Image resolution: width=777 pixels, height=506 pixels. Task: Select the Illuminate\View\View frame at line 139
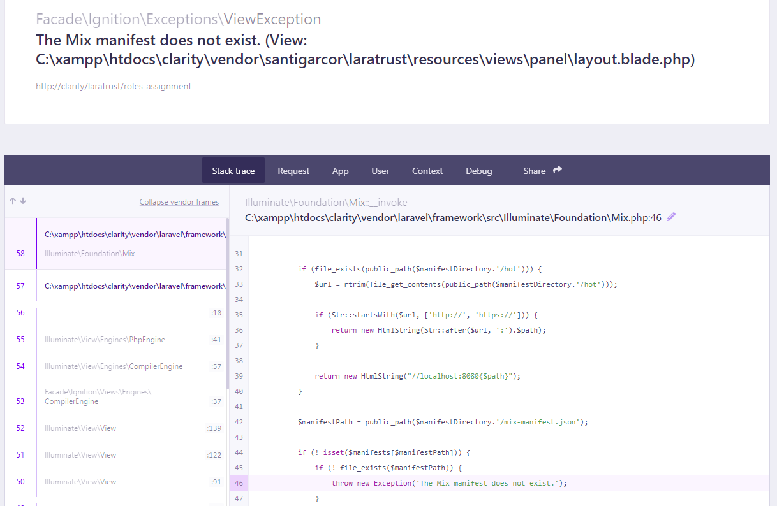115,428
